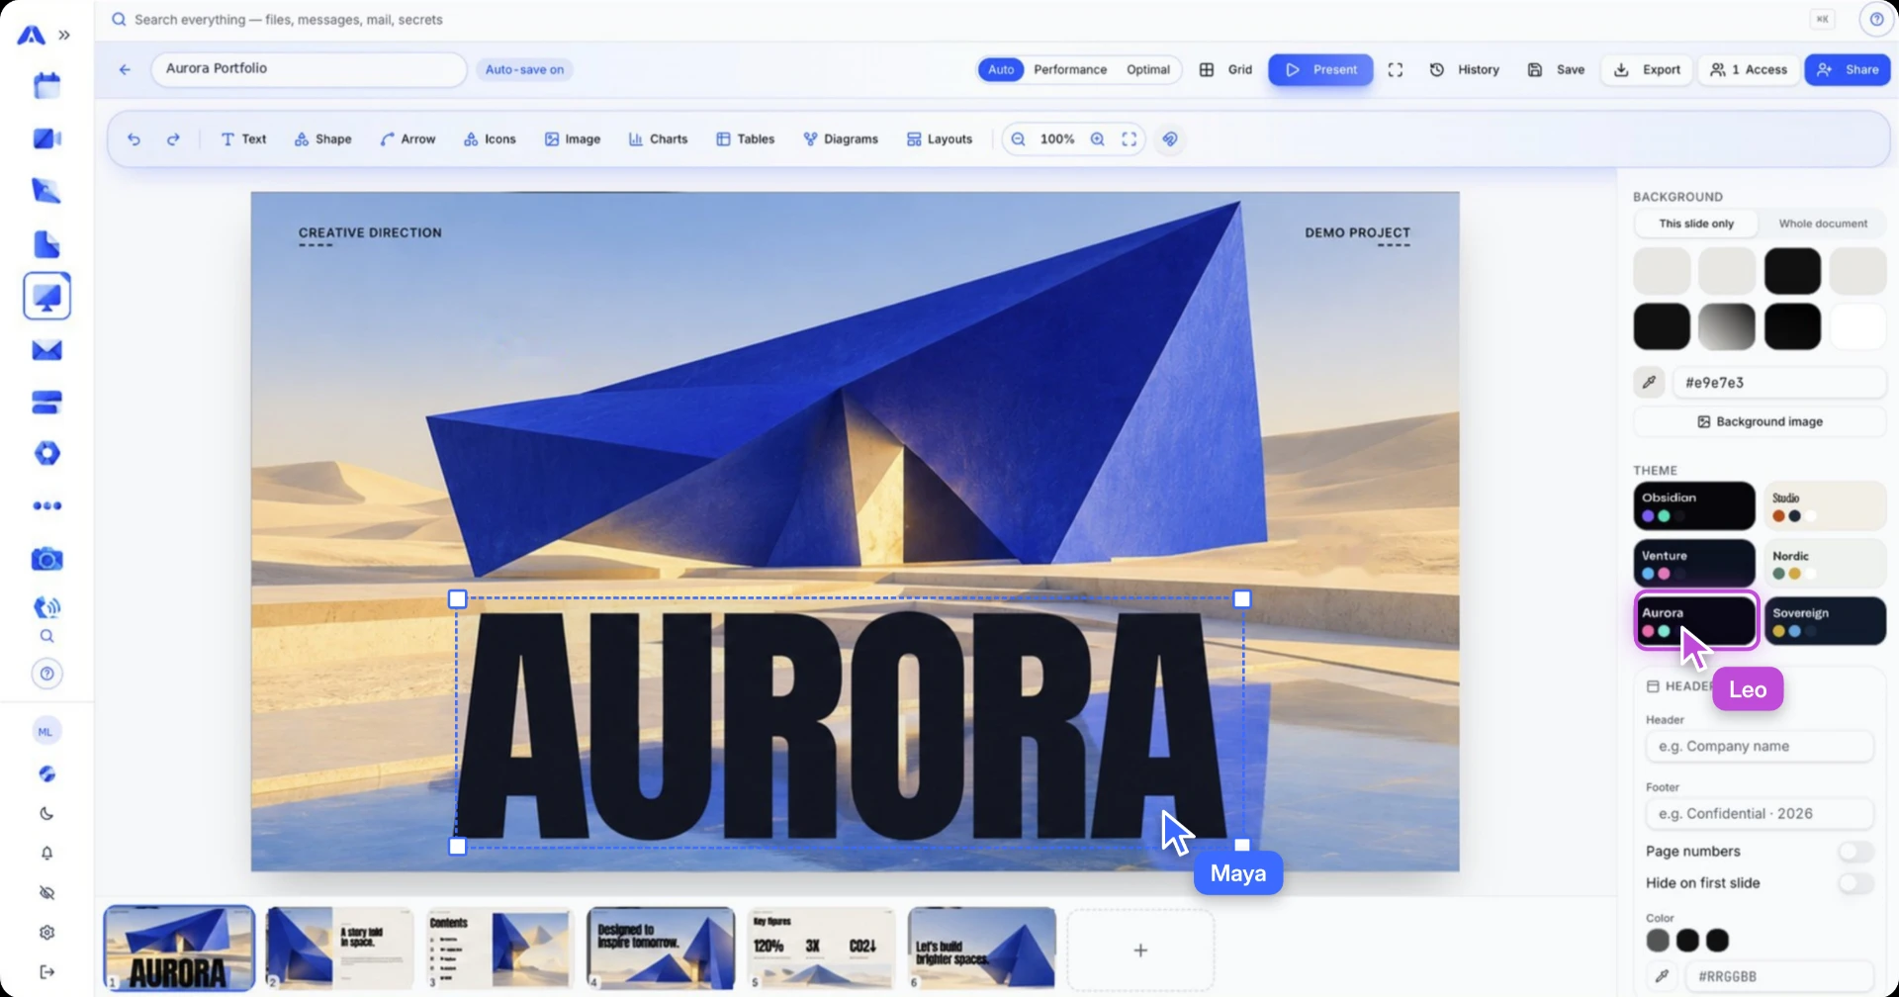
Task: Open slide 5 Key figures thumbnail
Action: click(x=821, y=949)
